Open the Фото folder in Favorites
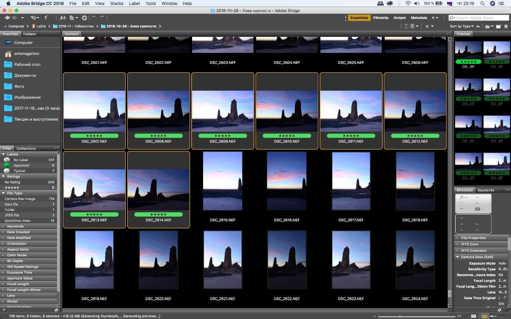Viewport: 511px width, 319px height. 19,86
